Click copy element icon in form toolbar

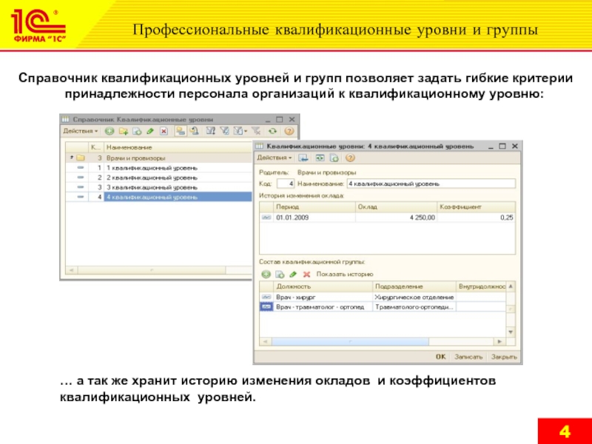point(334,158)
